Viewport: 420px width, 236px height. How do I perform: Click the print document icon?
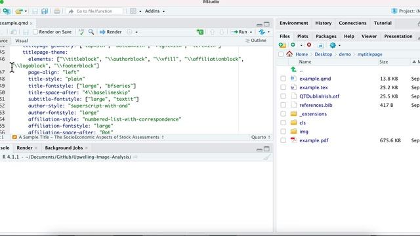click(57, 11)
